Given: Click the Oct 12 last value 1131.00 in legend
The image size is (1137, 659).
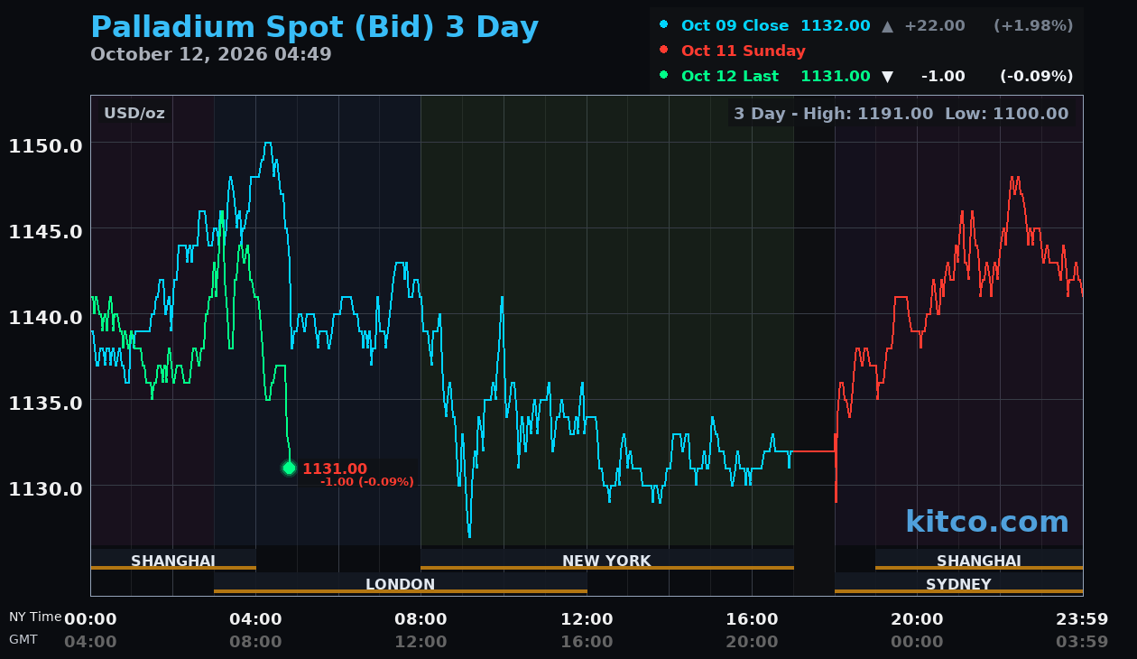Looking at the screenshot, I should coord(836,76).
